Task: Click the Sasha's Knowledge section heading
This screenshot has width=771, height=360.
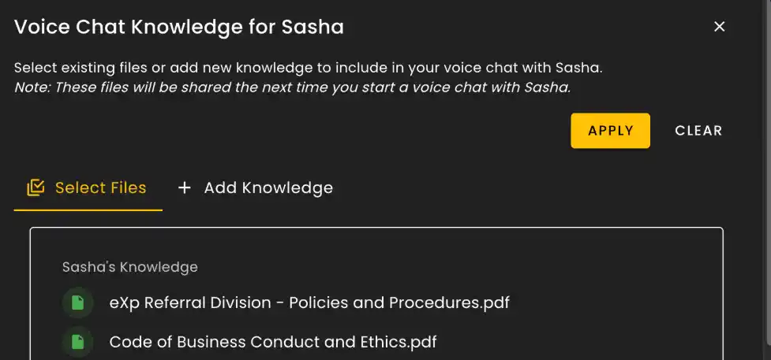Action: click(130, 267)
